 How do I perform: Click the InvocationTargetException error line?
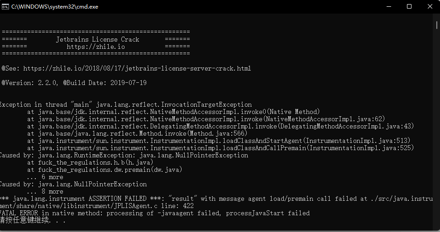pos(126,105)
